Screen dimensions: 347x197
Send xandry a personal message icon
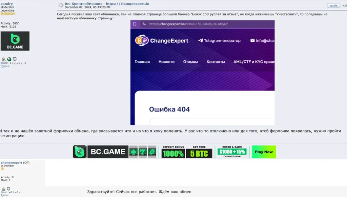(x=15, y=59)
